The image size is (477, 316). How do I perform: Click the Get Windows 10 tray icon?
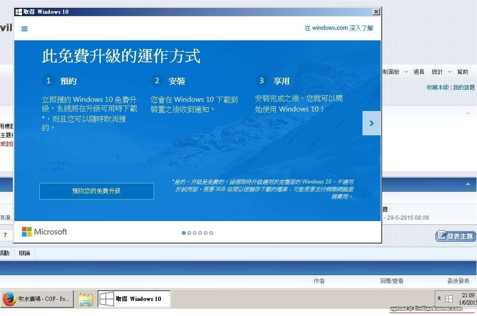coord(449,299)
